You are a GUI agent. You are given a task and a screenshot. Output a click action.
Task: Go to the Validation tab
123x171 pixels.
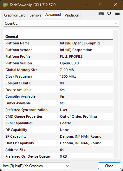pos(72,15)
